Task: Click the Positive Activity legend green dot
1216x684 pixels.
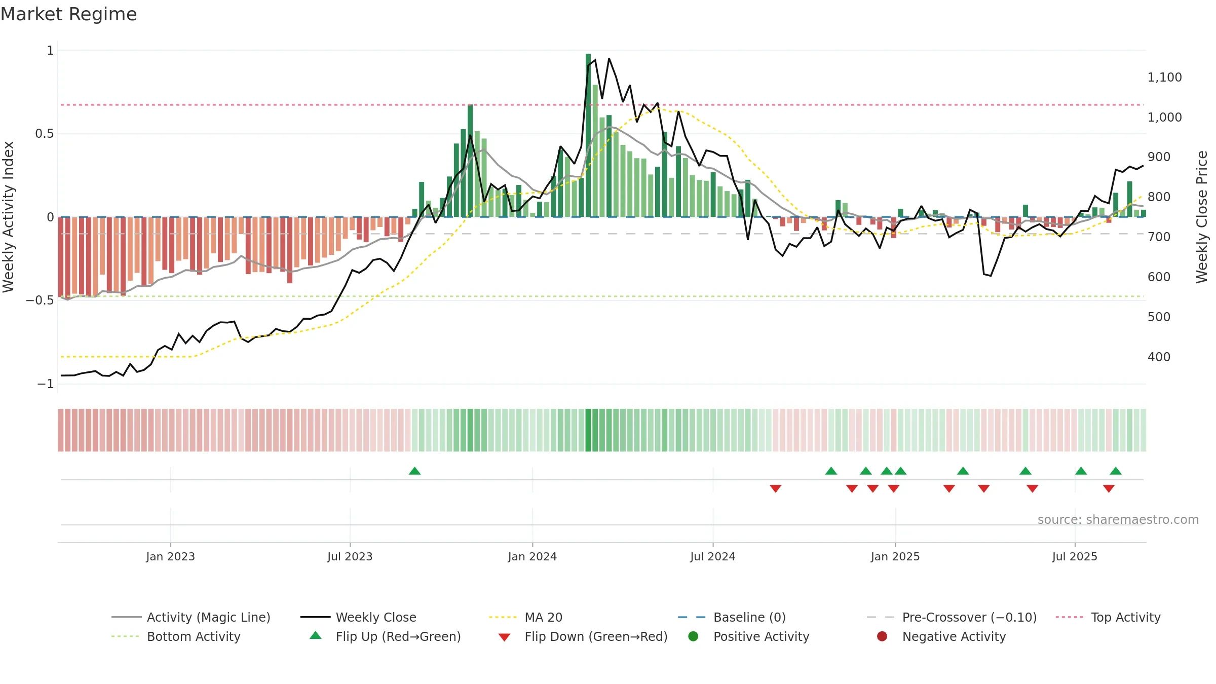Action: (x=694, y=636)
